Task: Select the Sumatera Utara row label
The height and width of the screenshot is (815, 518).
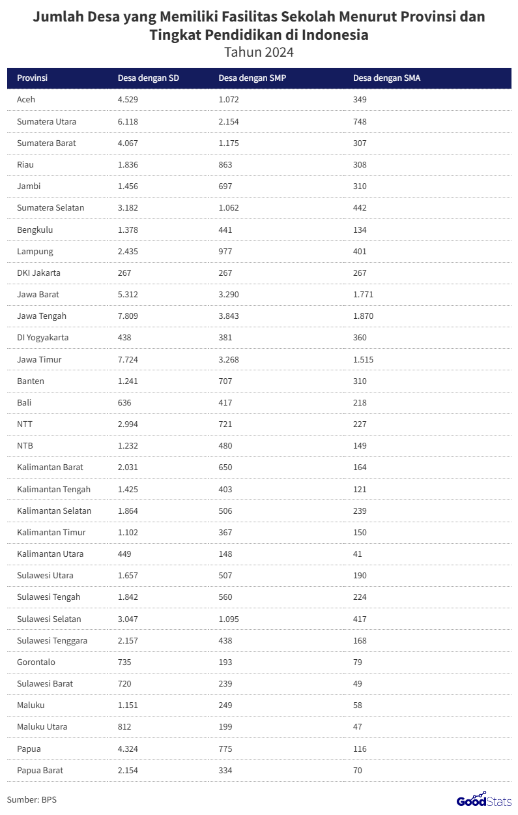Action: pyautogui.click(x=46, y=122)
